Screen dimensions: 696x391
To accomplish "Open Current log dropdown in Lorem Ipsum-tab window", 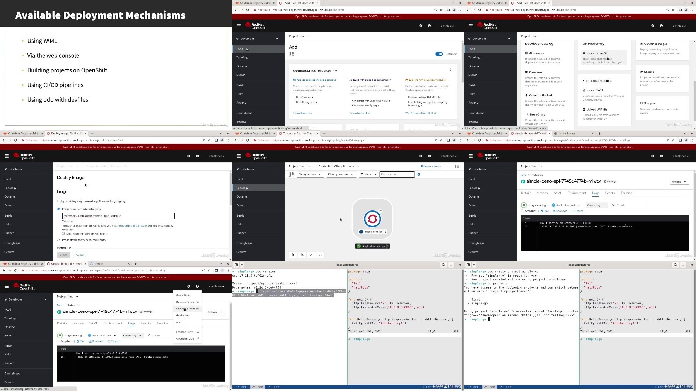I will click(x=597, y=205).
